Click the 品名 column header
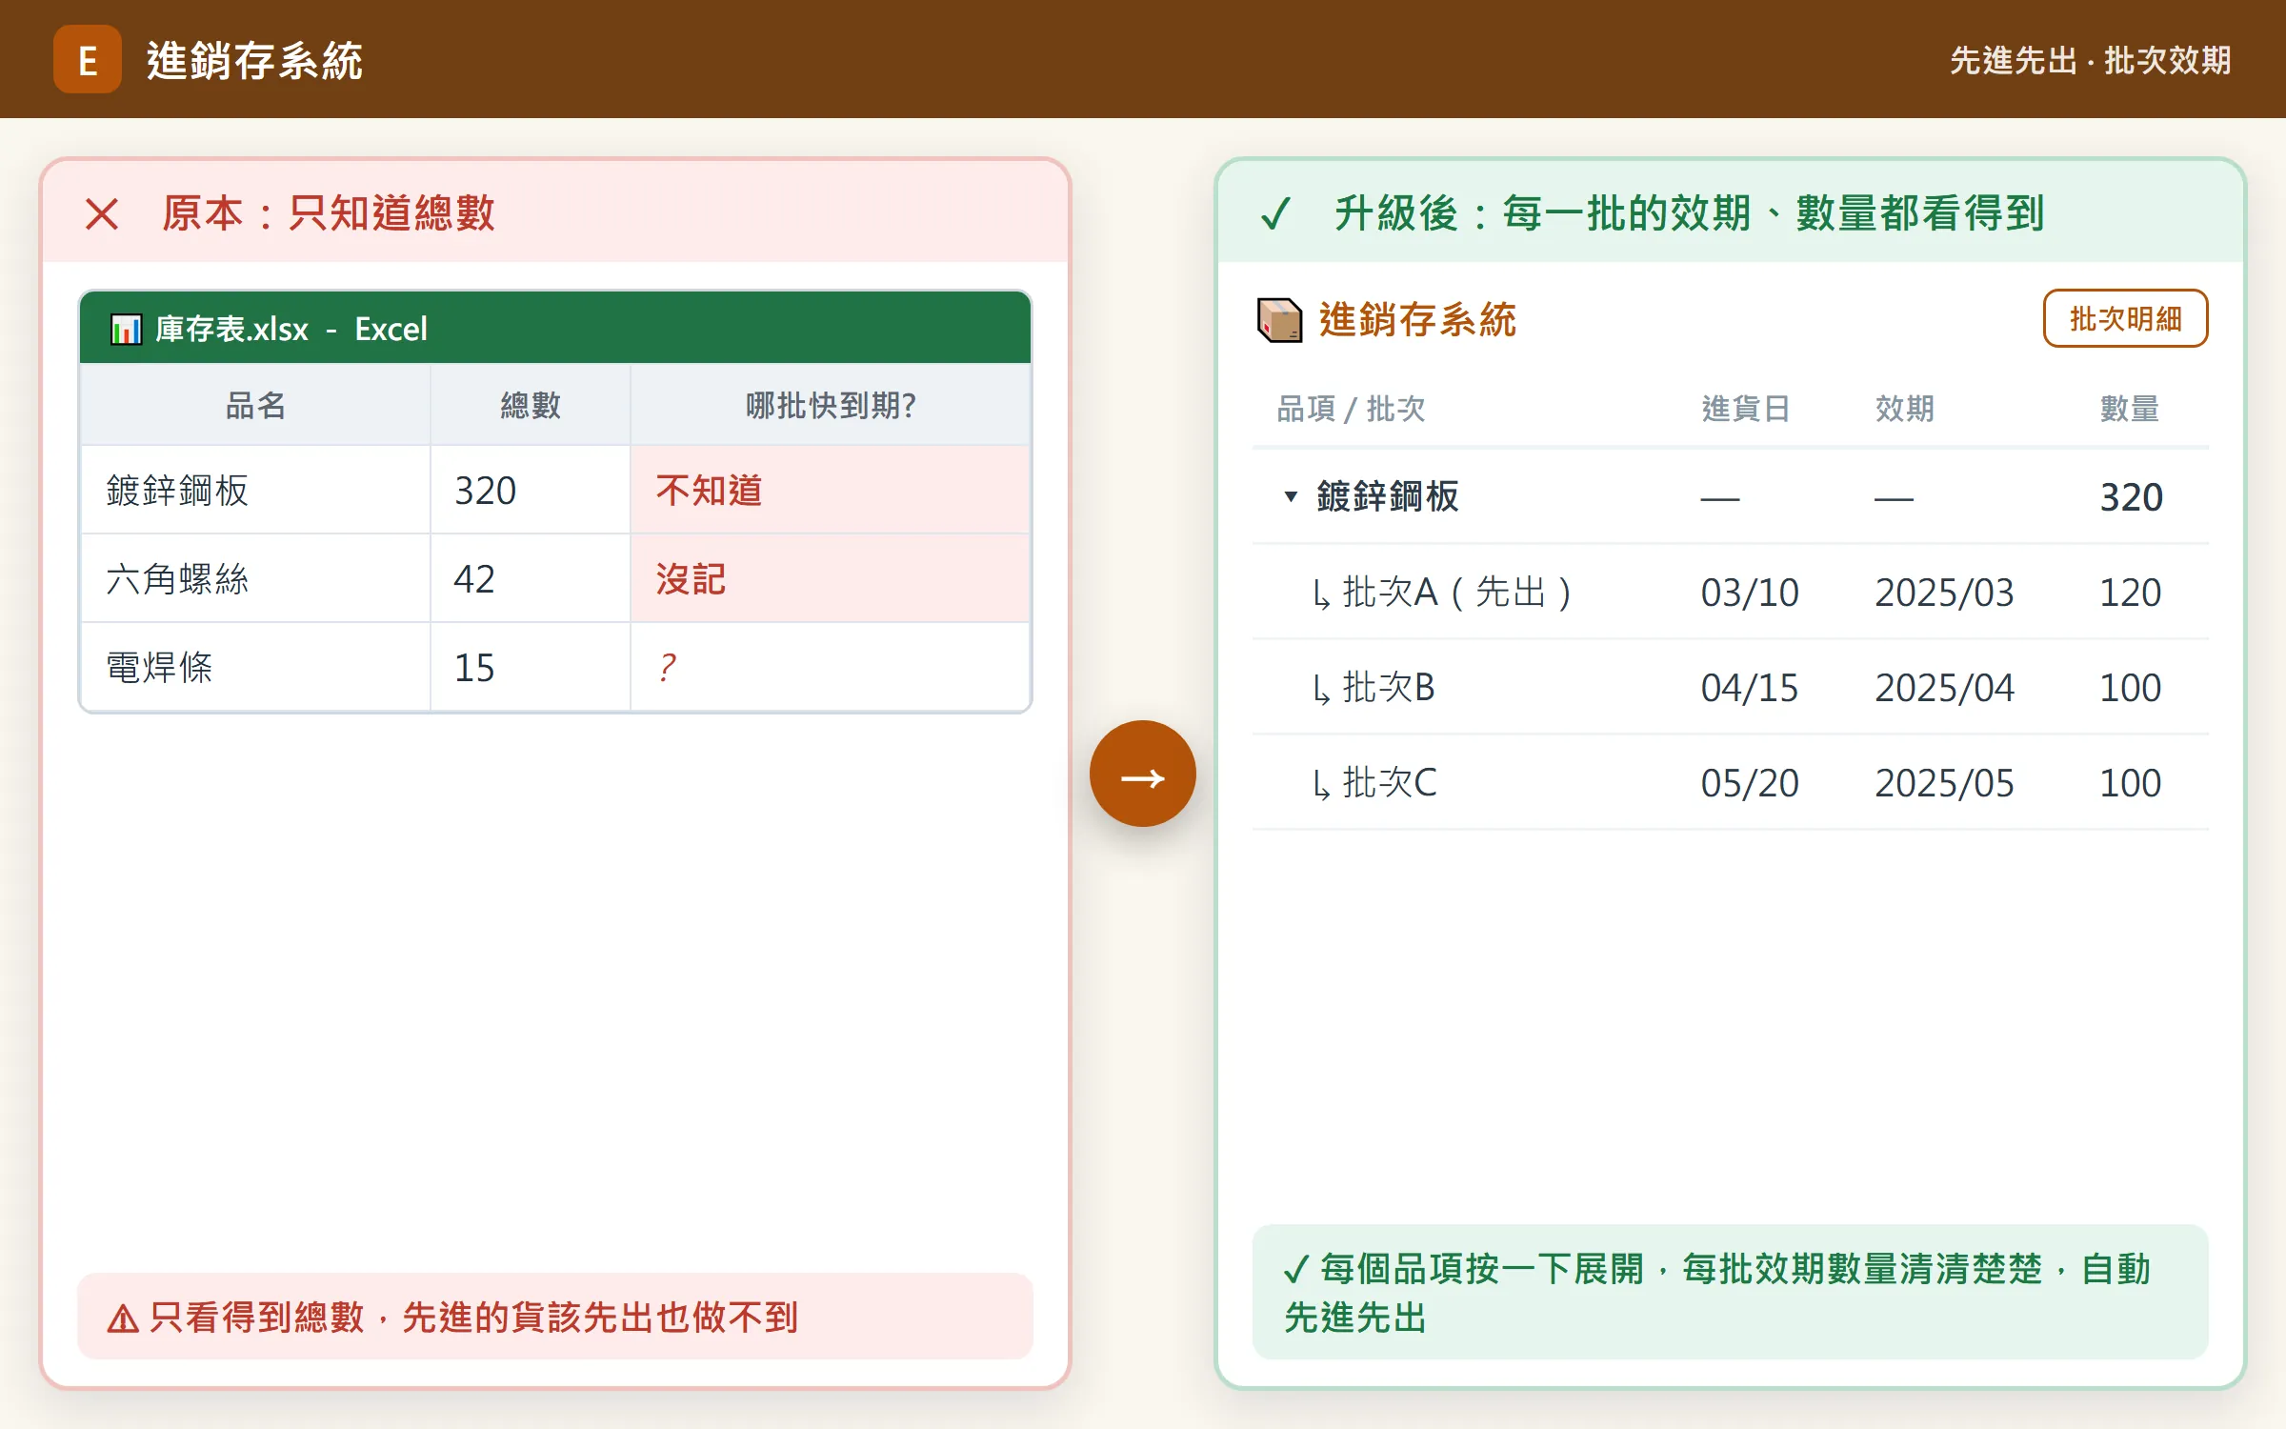Screen dimensions: 2286x1429 pyautogui.click(x=255, y=406)
